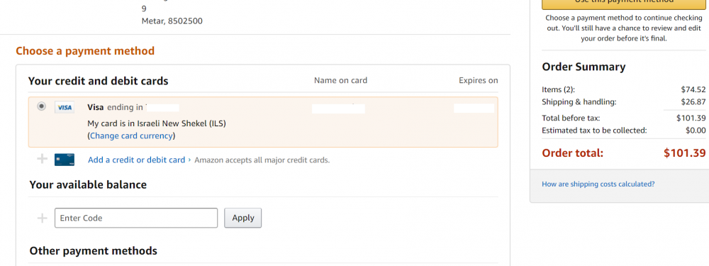Image resolution: width=709 pixels, height=266 pixels.
Task: Click the My card is in Israeli New Shekel text
Action: click(157, 123)
